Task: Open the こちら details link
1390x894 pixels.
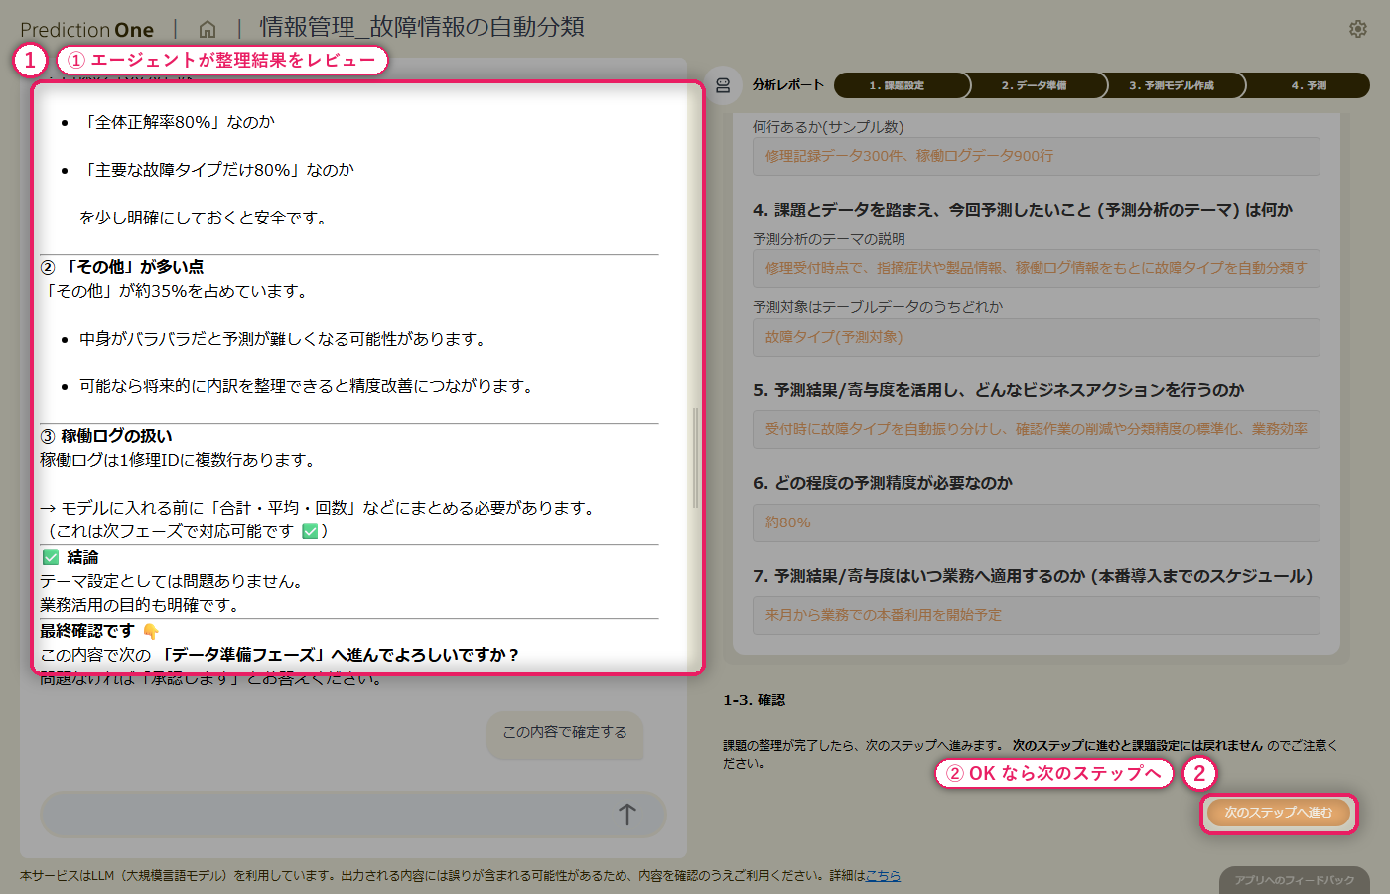Action: (x=883, y=875)
